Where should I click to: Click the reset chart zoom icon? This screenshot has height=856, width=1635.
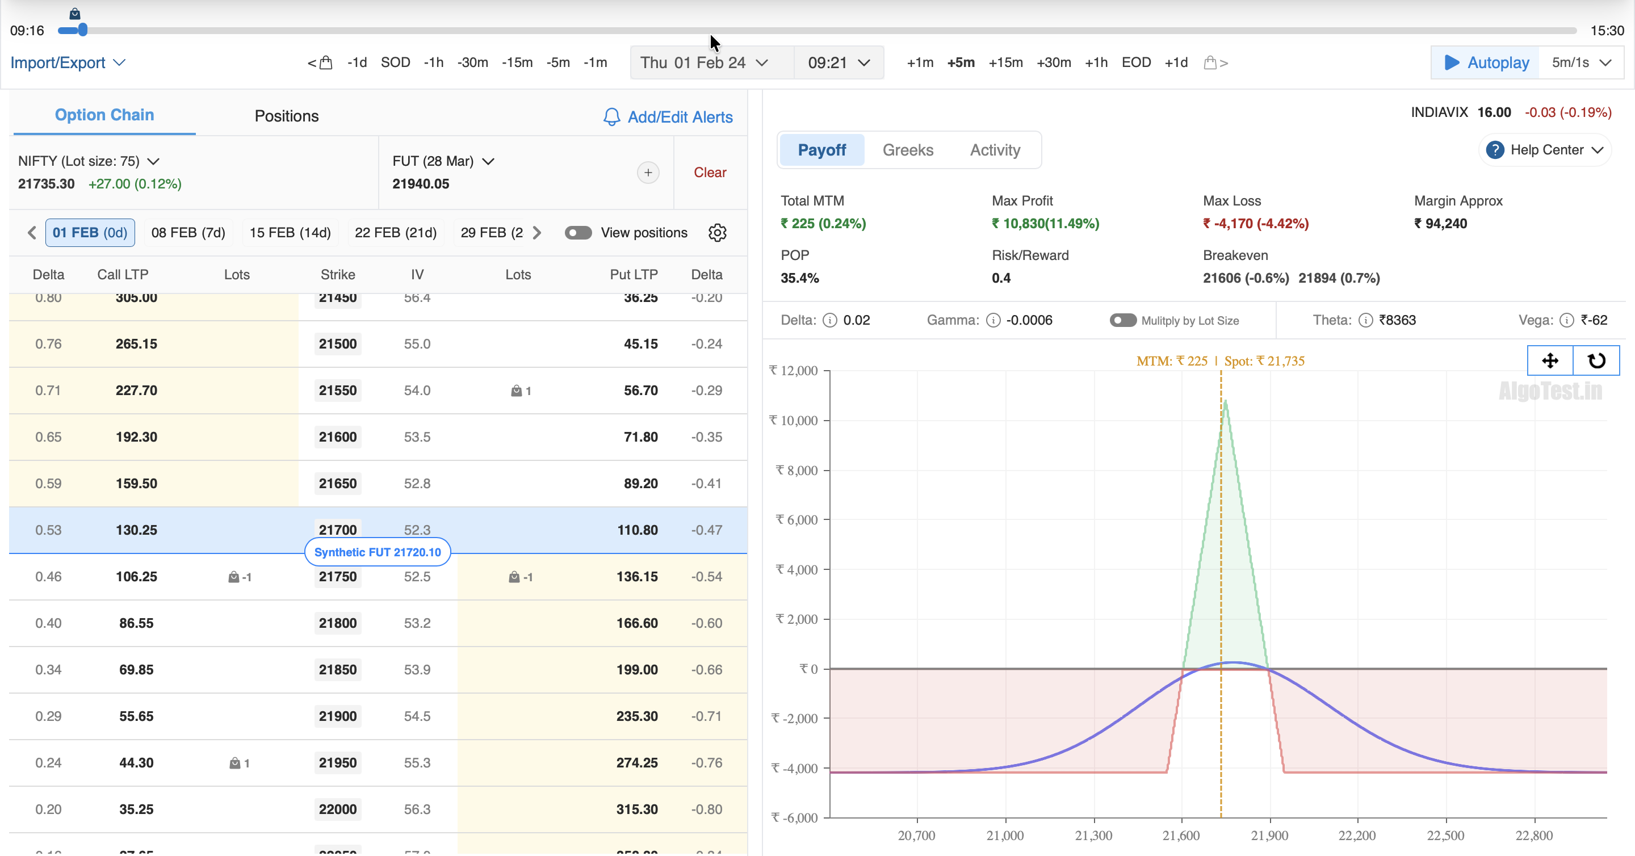pyautogui.click(x=1596, y=360)
